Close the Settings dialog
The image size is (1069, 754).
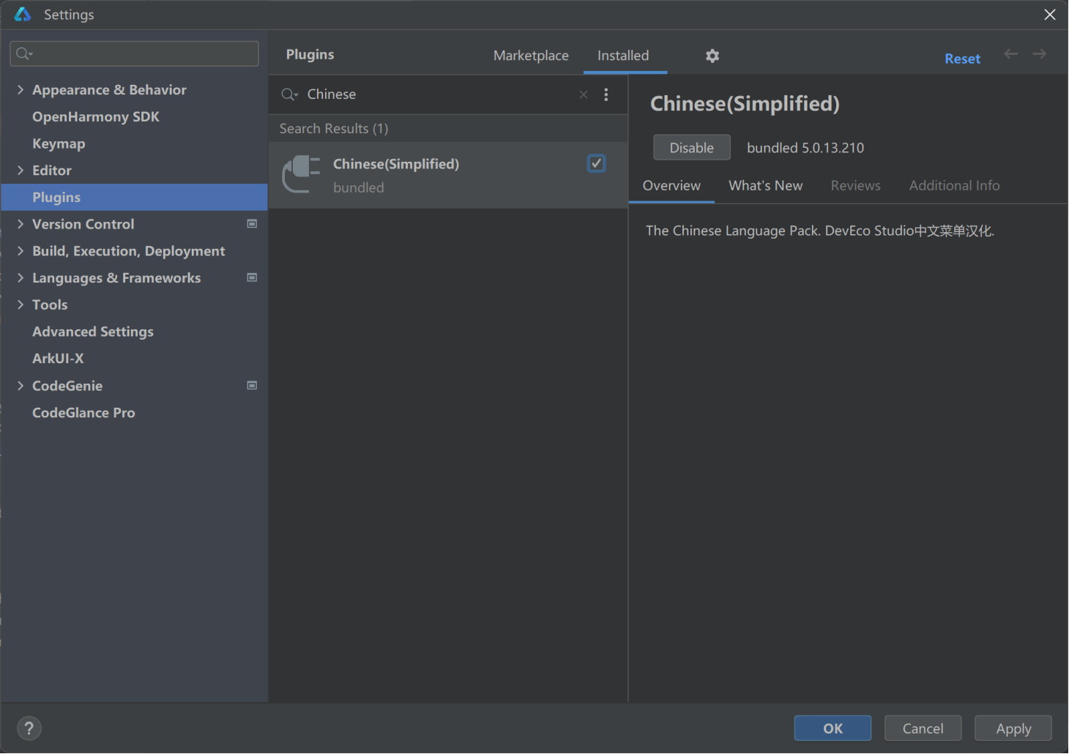pos(1050,15)
